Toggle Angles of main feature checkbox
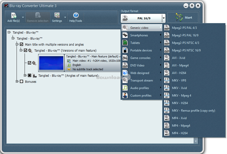This screenshot has height=154, width=227. 30,75
